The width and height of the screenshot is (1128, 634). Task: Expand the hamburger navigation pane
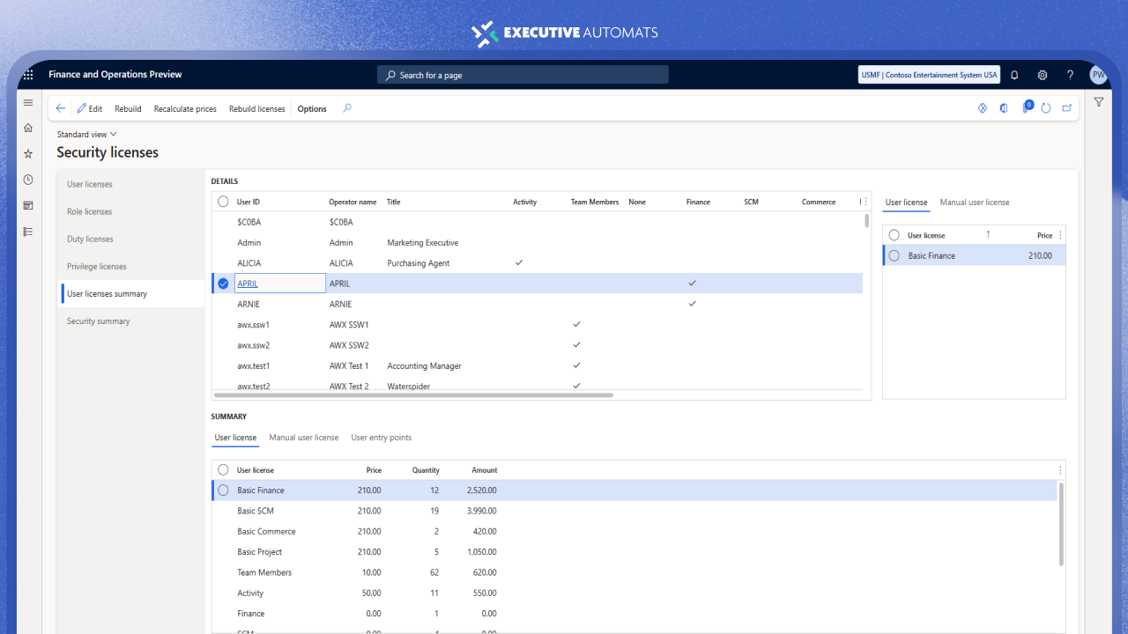point(28,102)
